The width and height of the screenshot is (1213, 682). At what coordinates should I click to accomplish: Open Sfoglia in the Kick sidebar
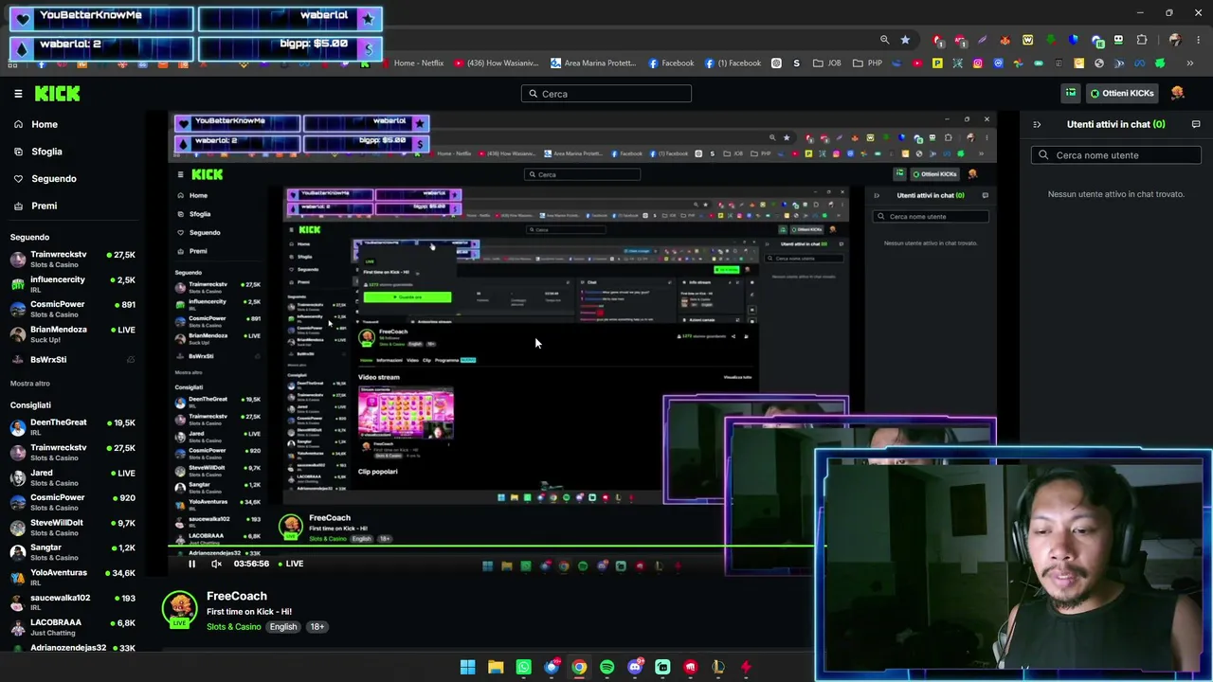tap(38, 152)
